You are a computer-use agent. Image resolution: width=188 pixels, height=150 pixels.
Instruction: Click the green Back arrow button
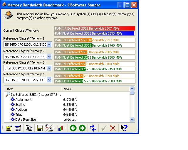click(x=73, y=128)
